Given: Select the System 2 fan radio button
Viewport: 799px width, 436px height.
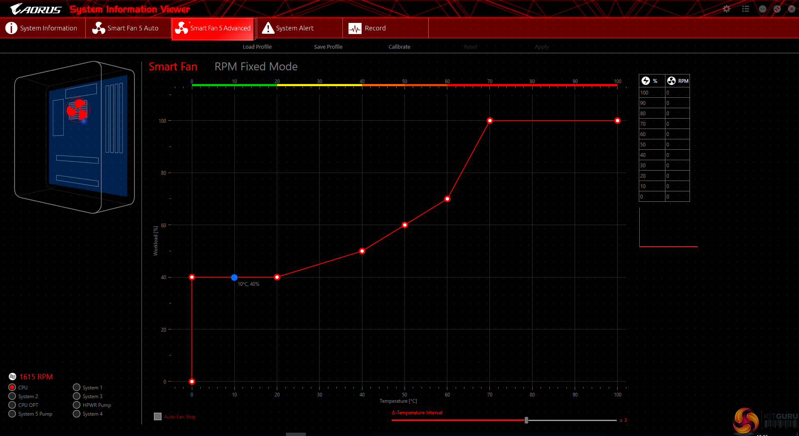Looking at the screenshot, I should point(12,396).
